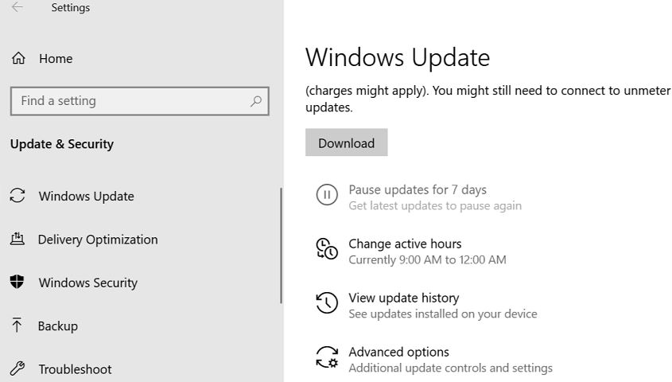The width and height of the screenshot is (672, 382).
Task: Click the Advanced options gear icon
Action: pyautogui.click(x=327, y=357)
